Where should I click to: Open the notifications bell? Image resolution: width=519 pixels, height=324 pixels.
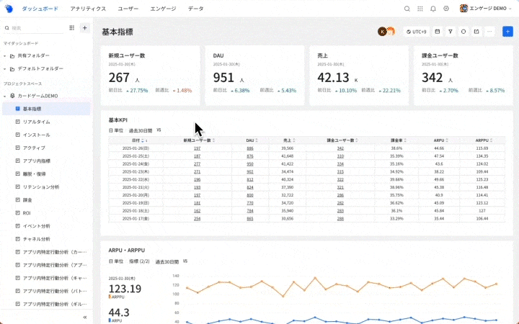click(x=433, y=9)
